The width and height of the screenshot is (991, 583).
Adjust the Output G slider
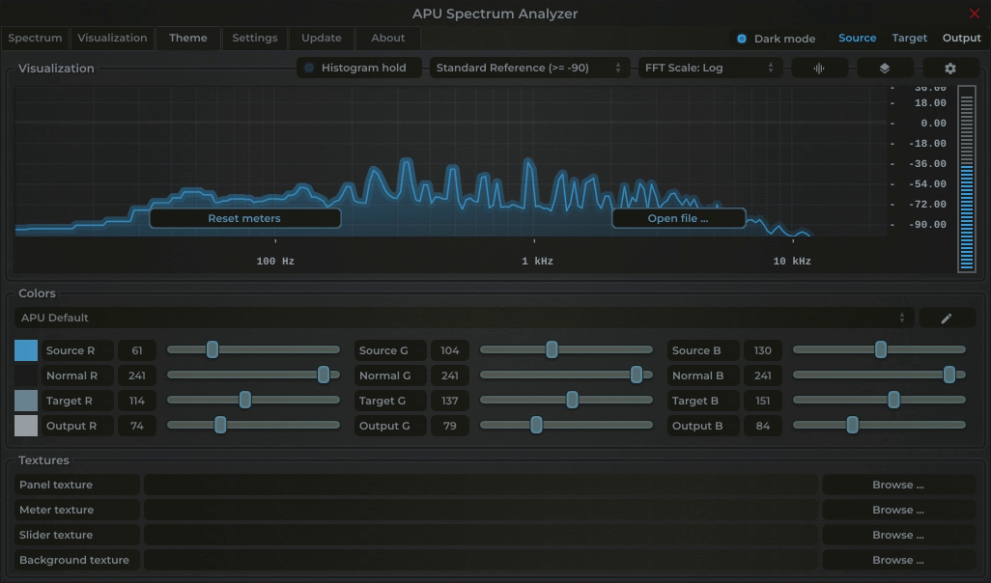[566, 425]
